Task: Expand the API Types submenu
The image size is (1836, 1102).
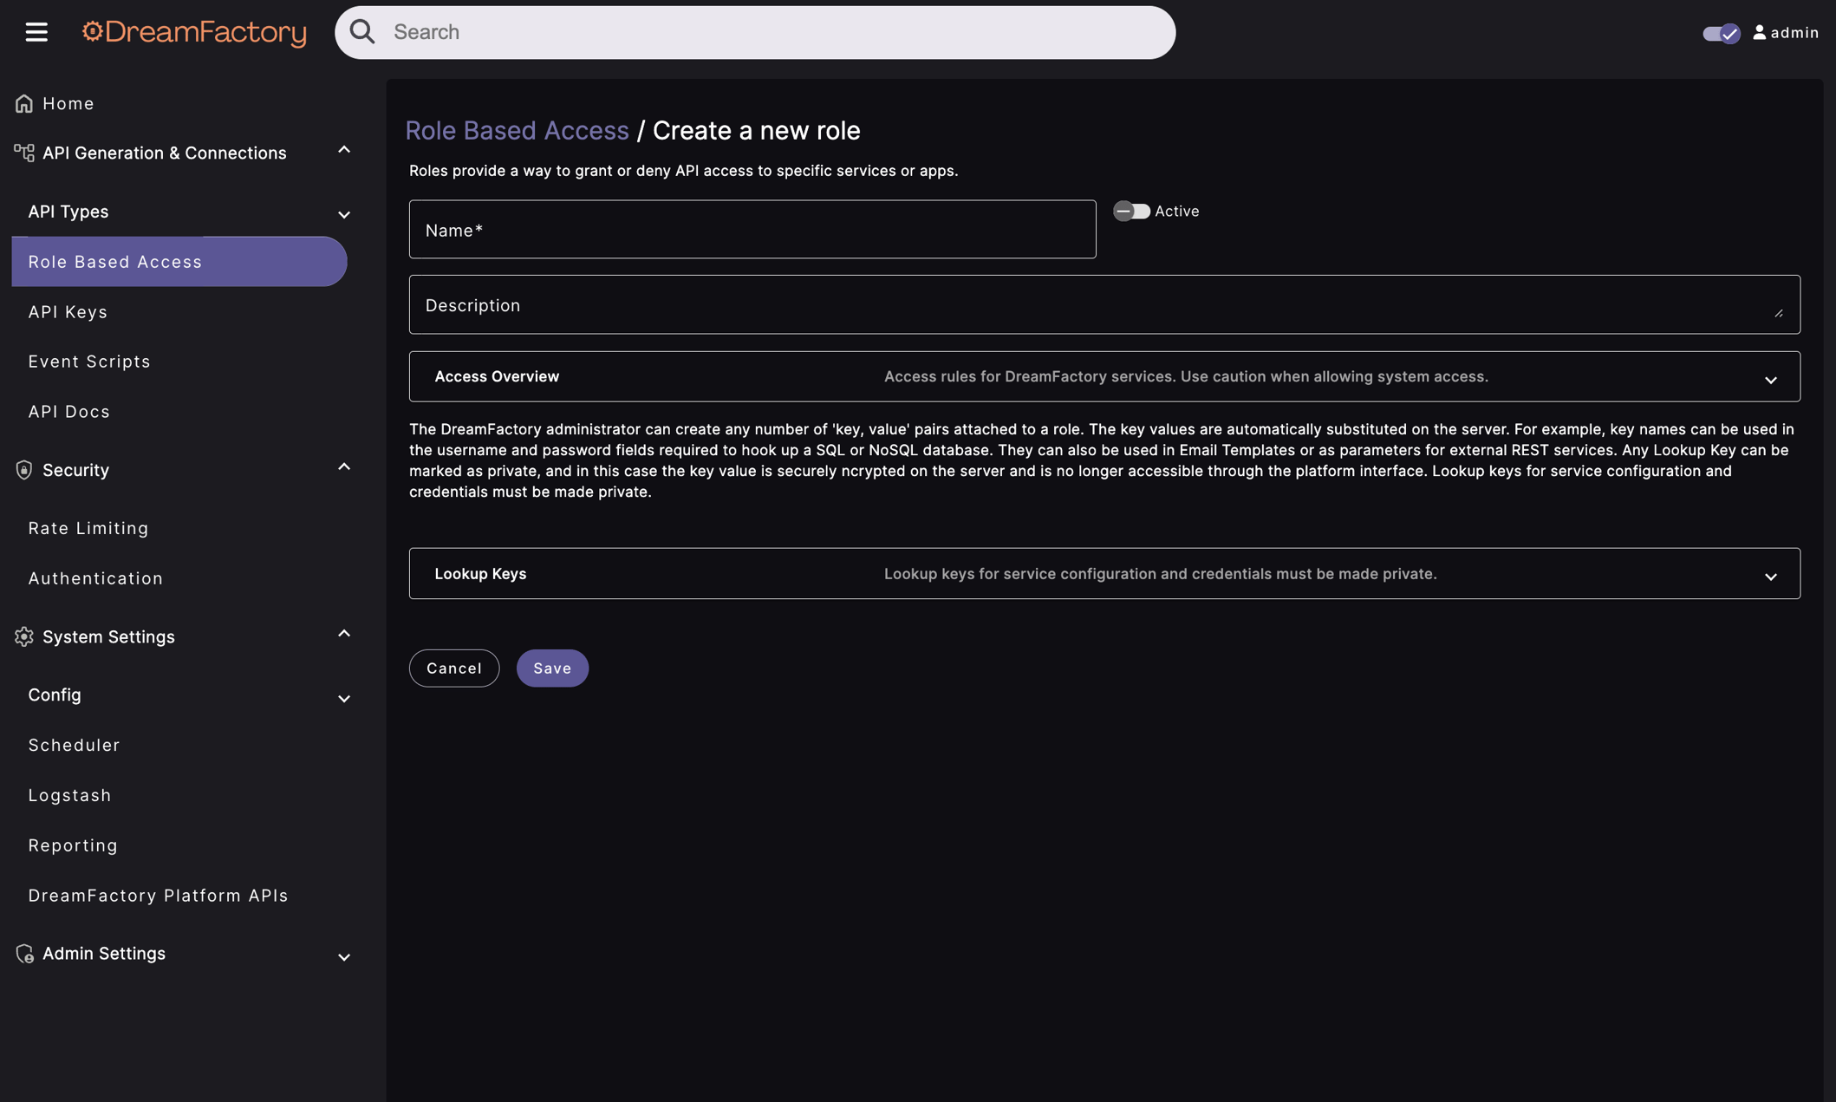Action: coord(343,214)
